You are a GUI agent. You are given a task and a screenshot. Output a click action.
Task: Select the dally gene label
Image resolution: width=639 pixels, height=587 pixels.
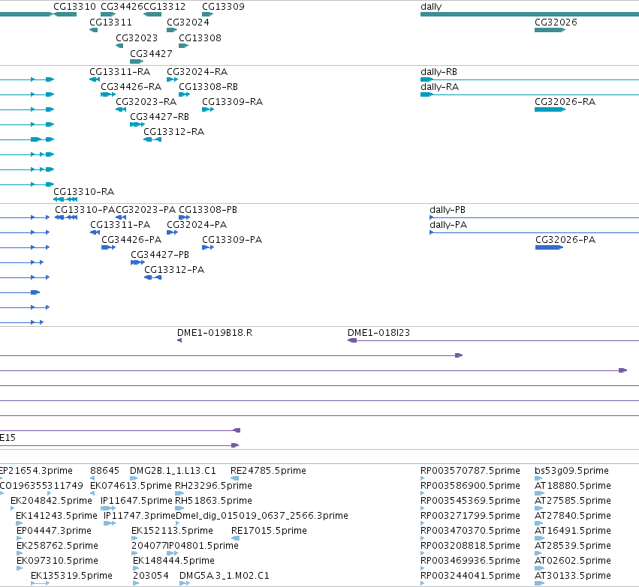point(431,7)
